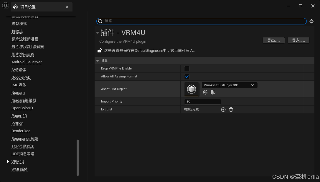The width and height of the screenshot is (320, 182).
Task: Click the Drop VRMFile Enable label
Action: 116,68
